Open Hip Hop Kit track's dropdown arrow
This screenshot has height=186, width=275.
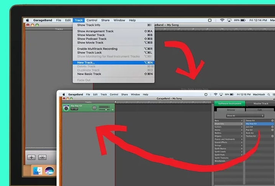tap(113, 110)
